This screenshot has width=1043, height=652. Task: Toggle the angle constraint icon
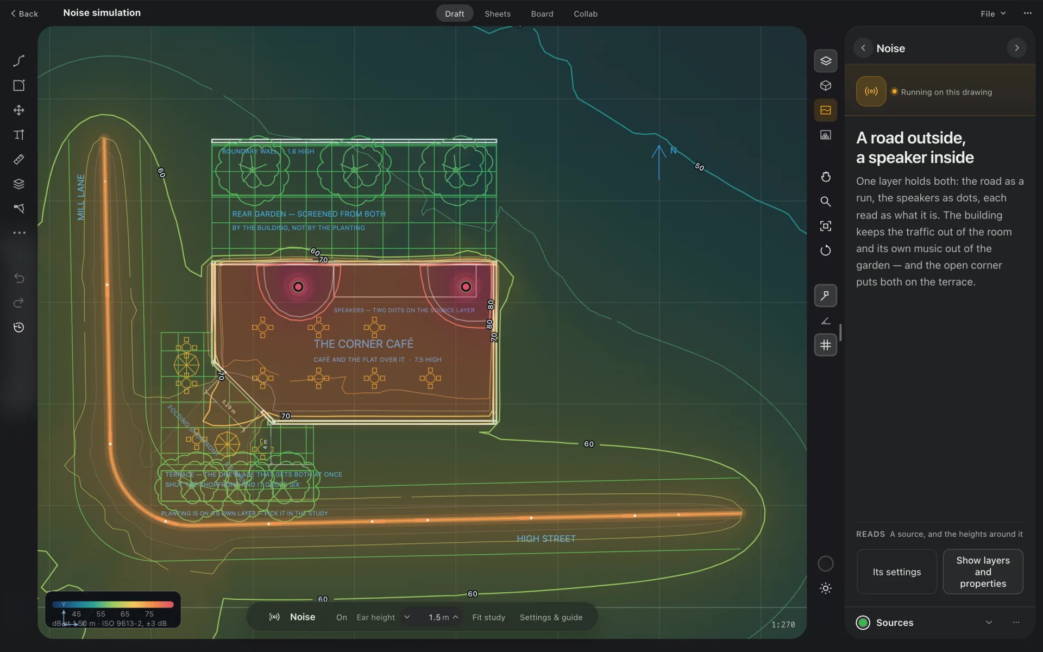[x=826, y=321]
